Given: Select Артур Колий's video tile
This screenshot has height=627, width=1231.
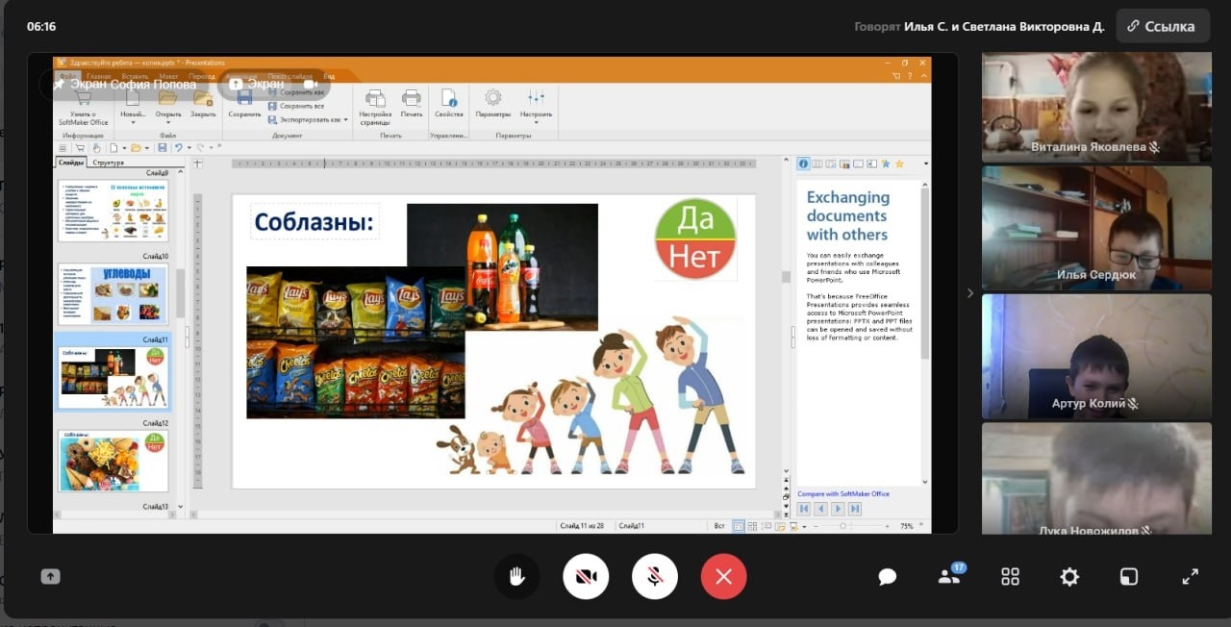Looking at the screenshot, I should 1096,356.
